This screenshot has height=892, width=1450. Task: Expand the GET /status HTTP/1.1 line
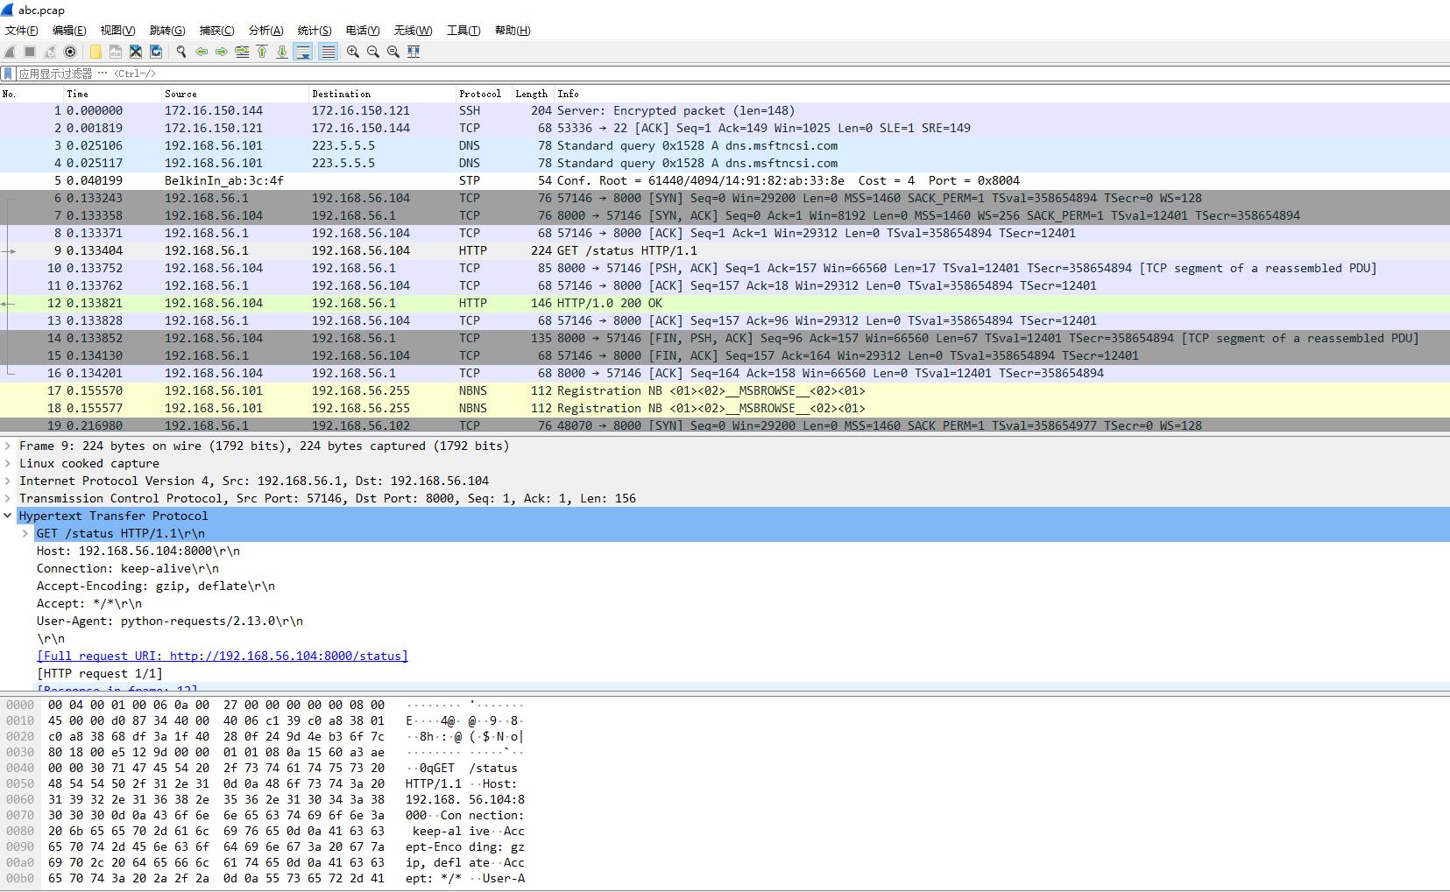(25, 533)
